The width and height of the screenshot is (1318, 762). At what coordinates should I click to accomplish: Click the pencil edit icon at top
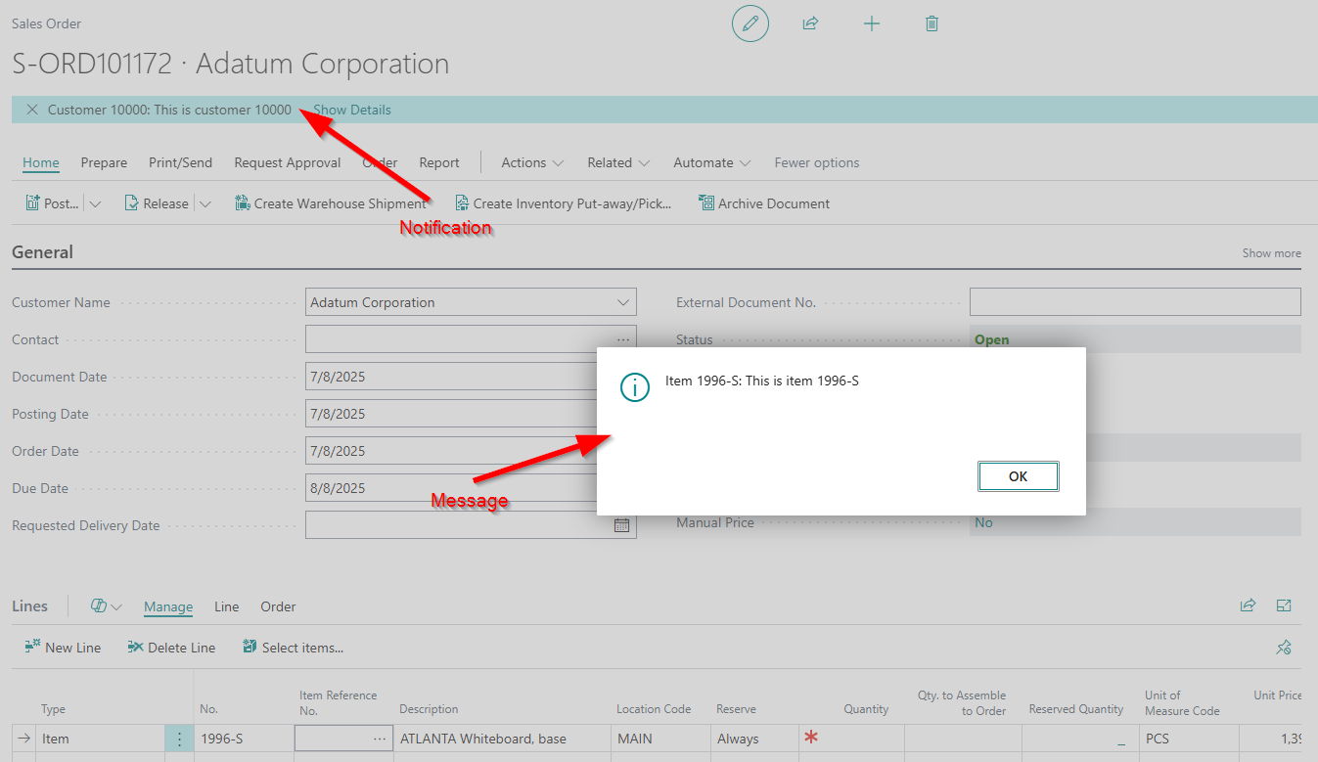[x=750, y=23]
